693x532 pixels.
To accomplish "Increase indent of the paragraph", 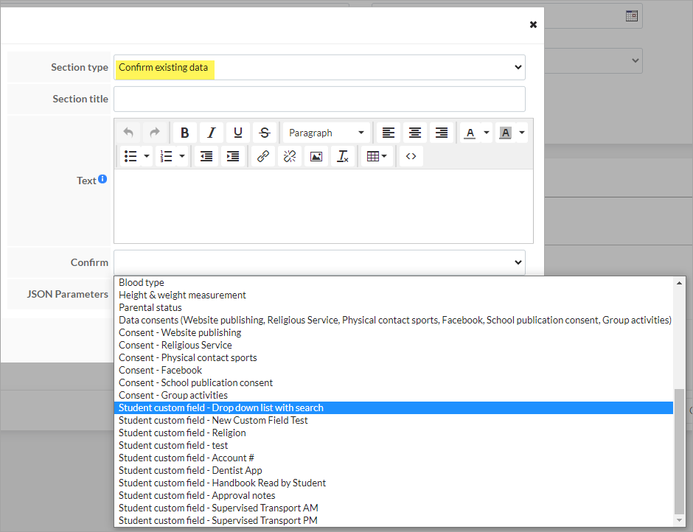I will pos(233,156).
